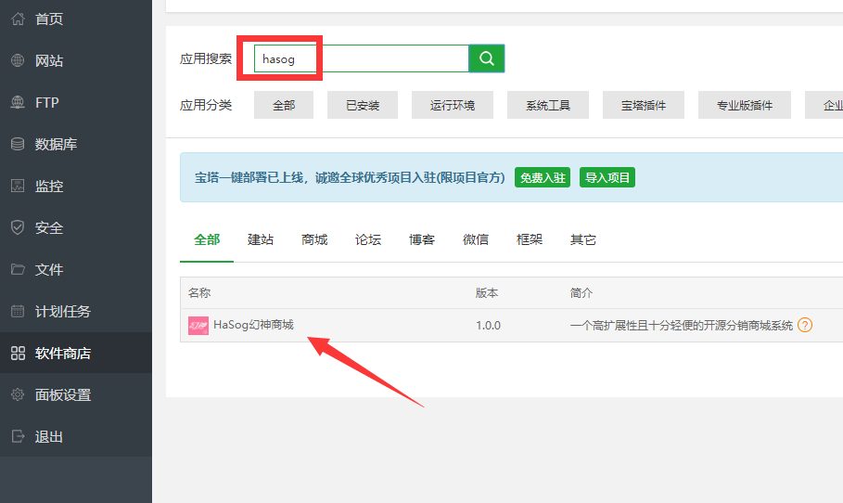Switch to the 建站 tab

[x=261, y=239]
